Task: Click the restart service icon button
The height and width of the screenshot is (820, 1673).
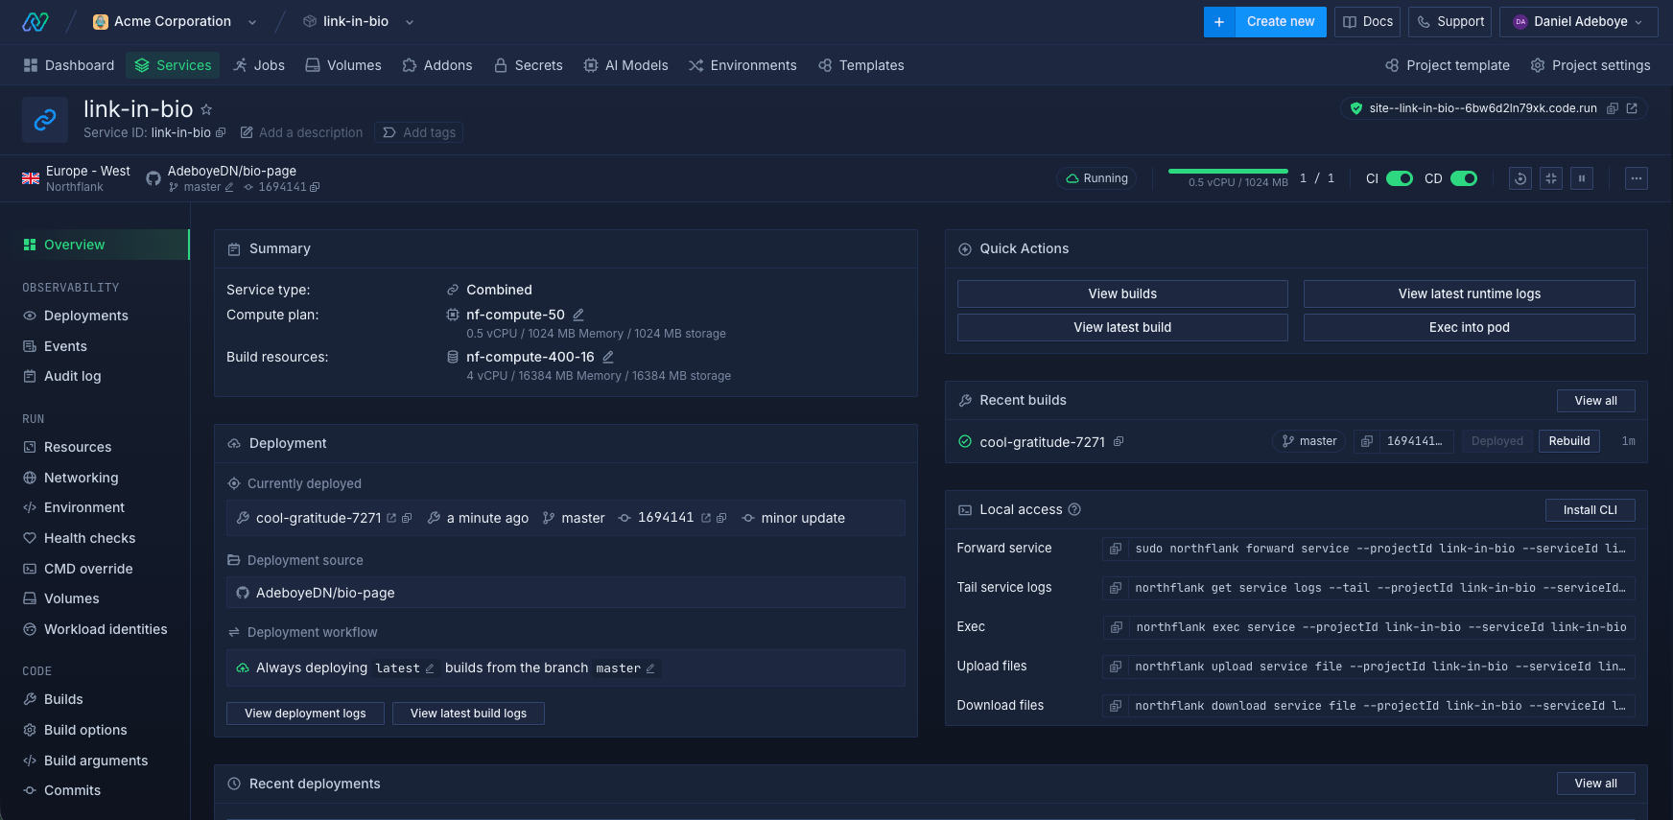Action: (x=1520, y=178)
